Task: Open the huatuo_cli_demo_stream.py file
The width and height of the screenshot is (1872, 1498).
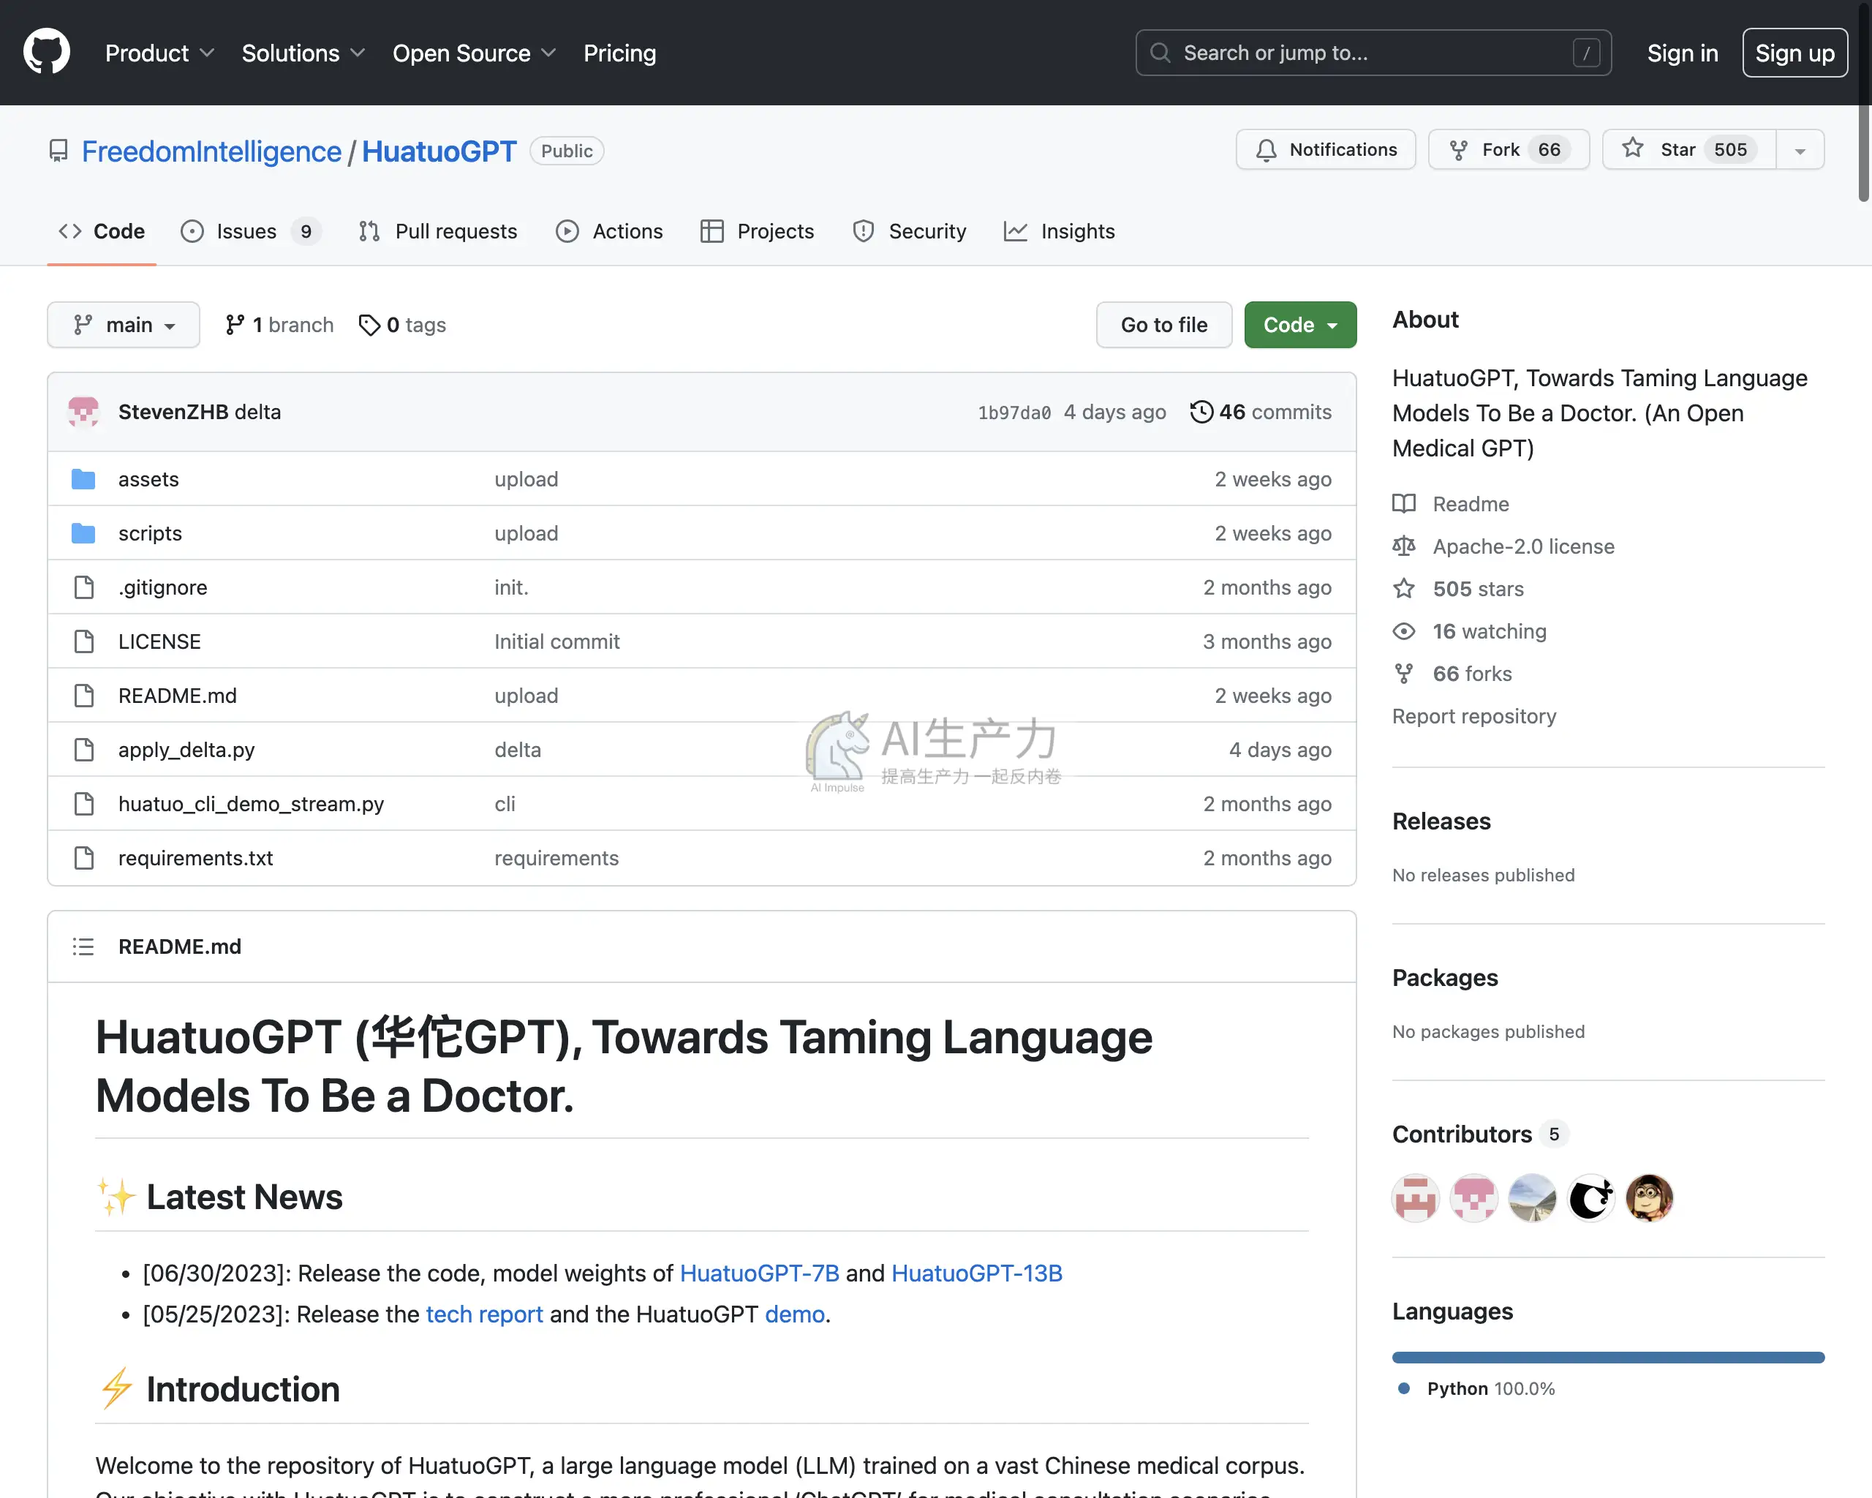Action: click(x=251, y=804)
